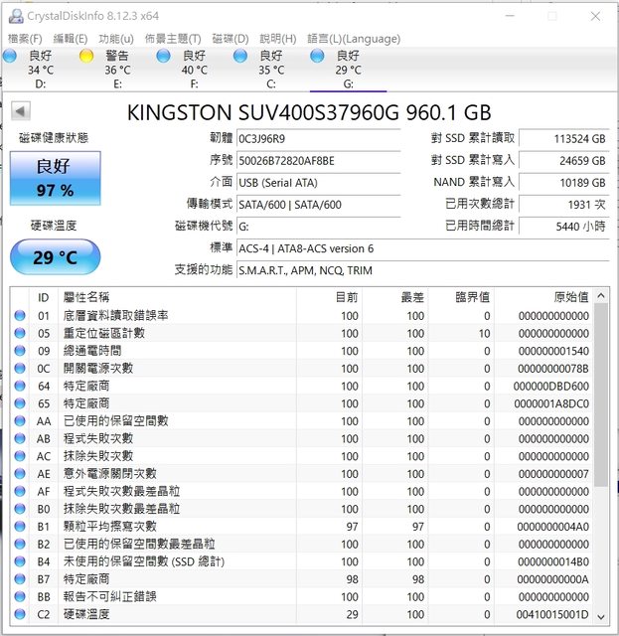Click the blue orb beside attribute C2
The image size is (619, 636).
coord(20,614)
